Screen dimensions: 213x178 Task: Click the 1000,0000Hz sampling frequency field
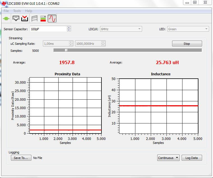pos(88,44)
